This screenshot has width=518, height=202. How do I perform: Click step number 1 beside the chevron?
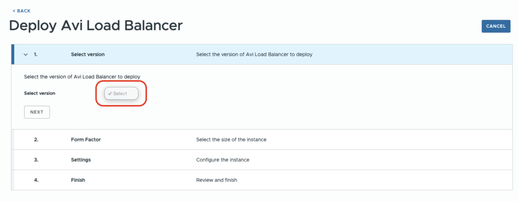tap(35, 55)
